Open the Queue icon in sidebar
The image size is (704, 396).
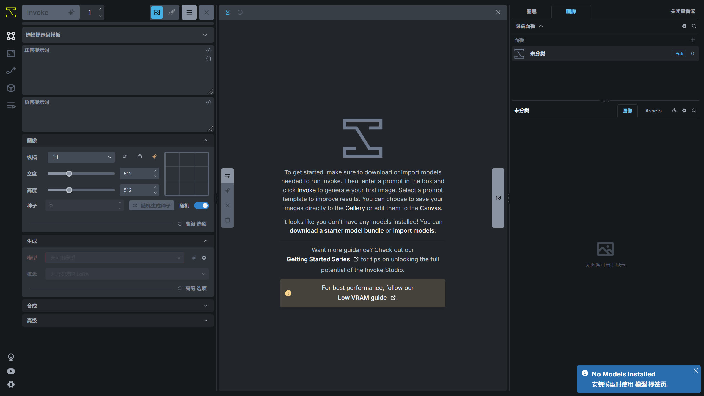tap(11, 105)
